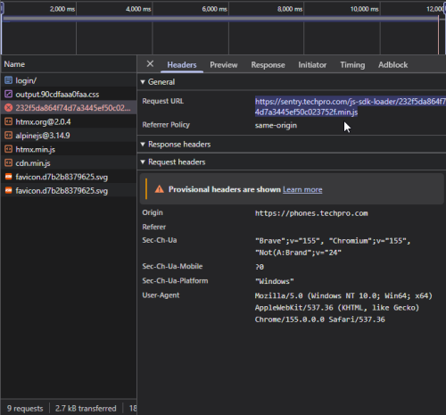This screenshot has width=446, height=415.
Task: Select the htmx.min.js request
Action: (x=69, y=149)
